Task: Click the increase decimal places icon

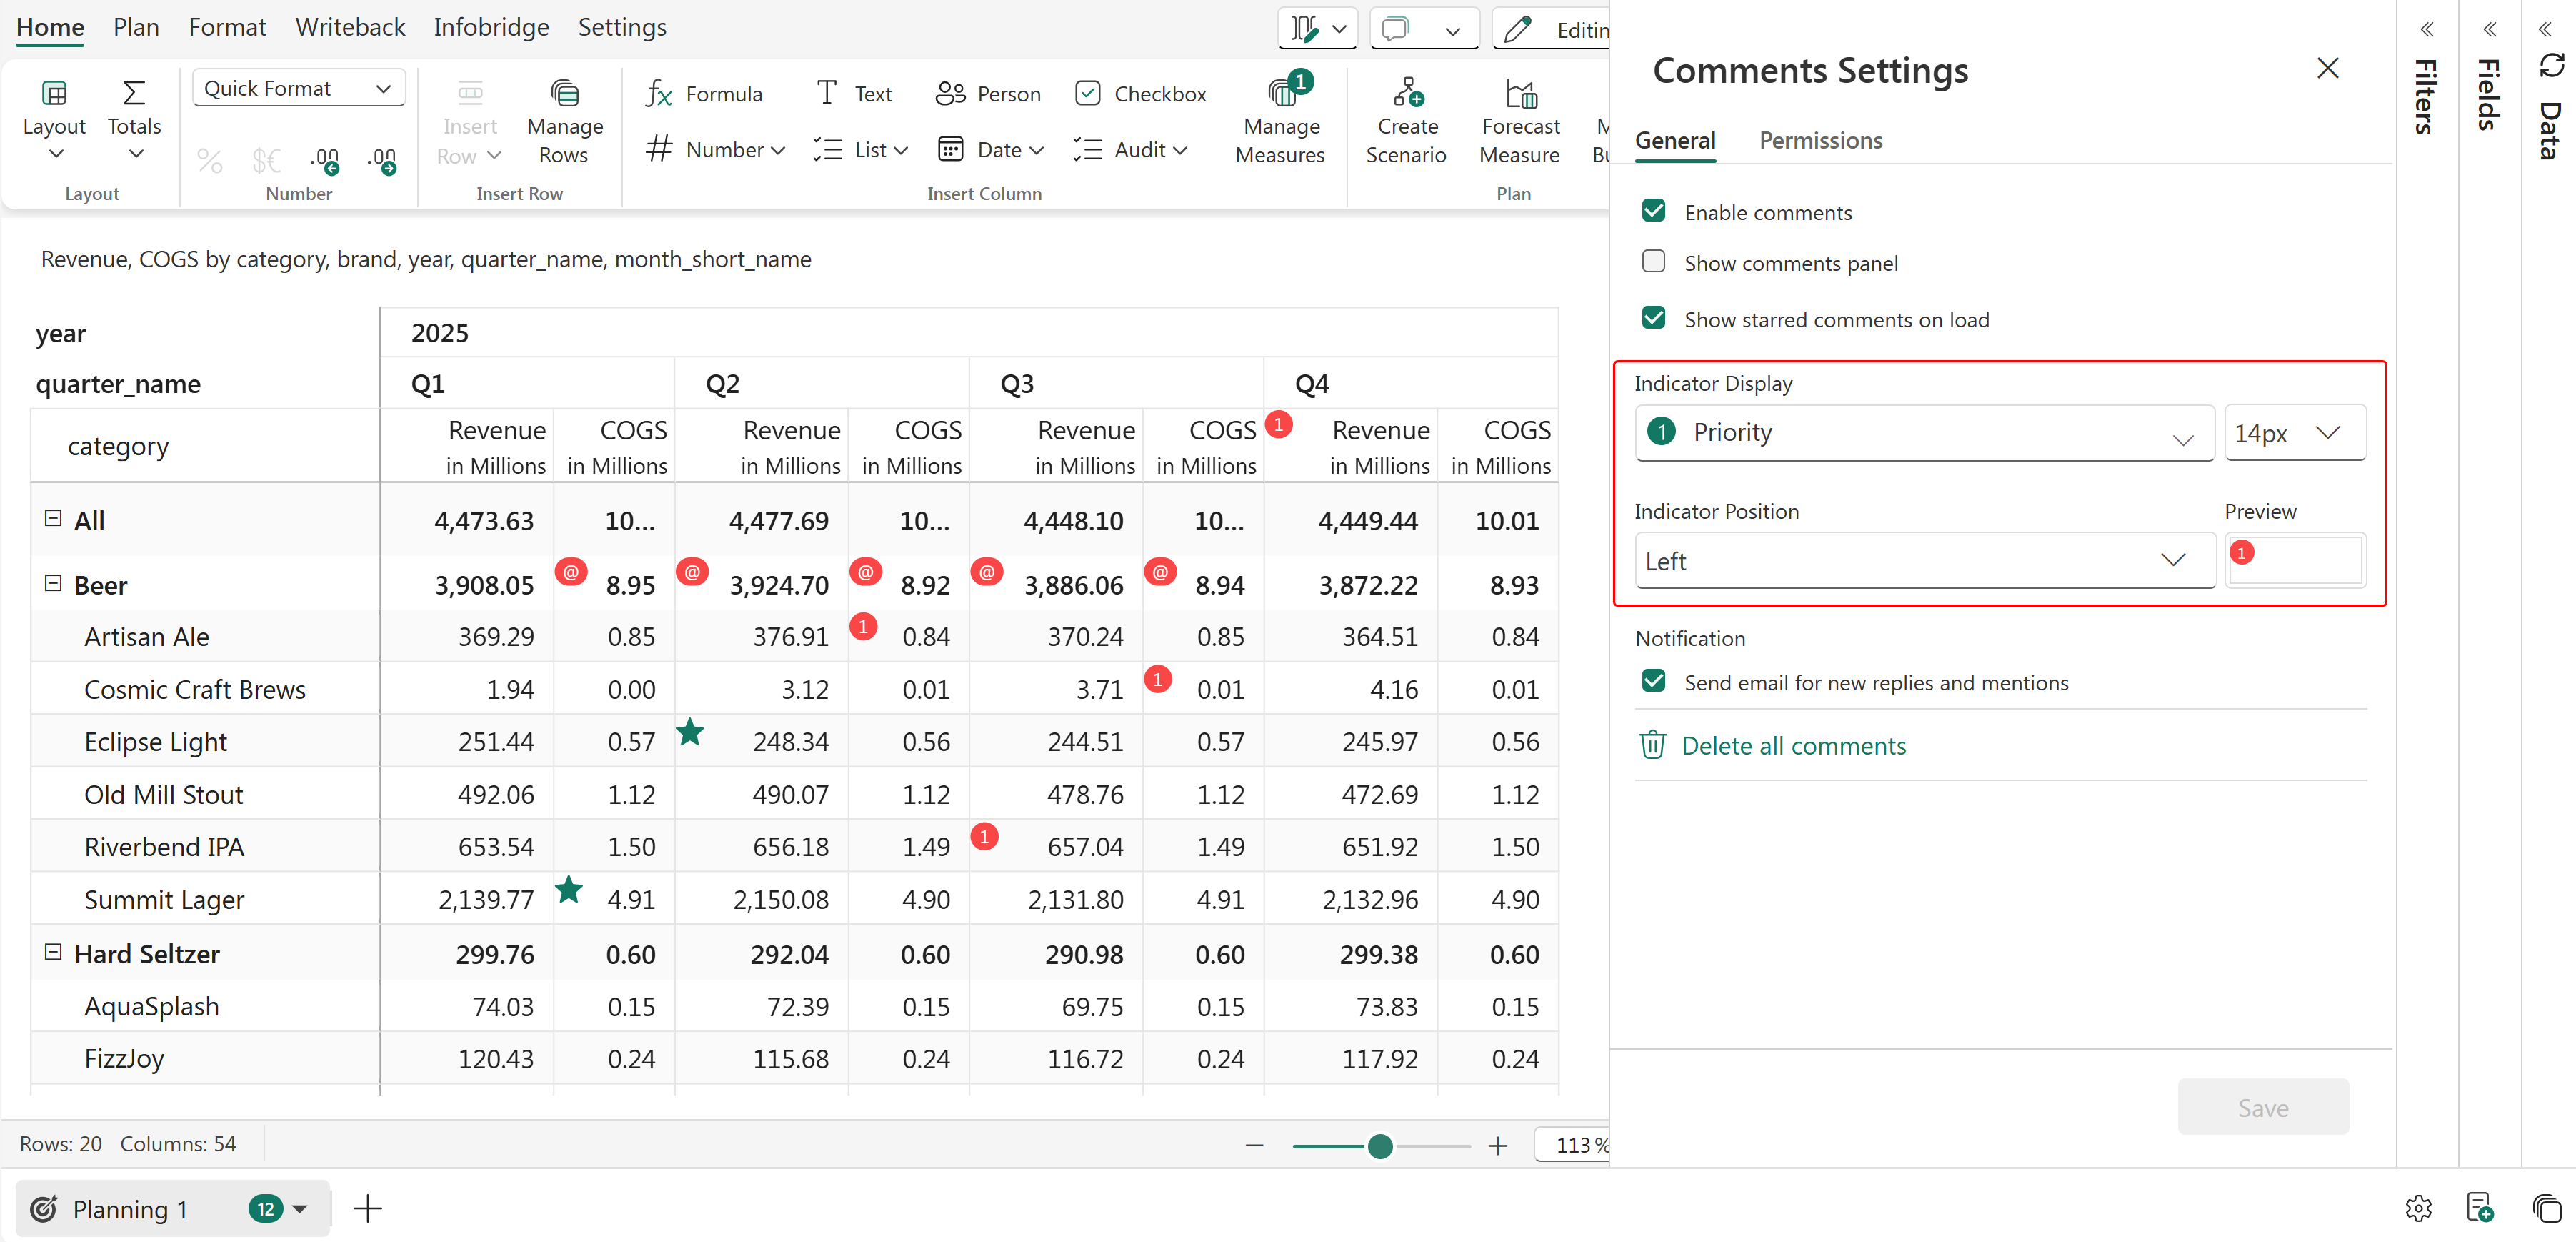Action: coord(382,160)
